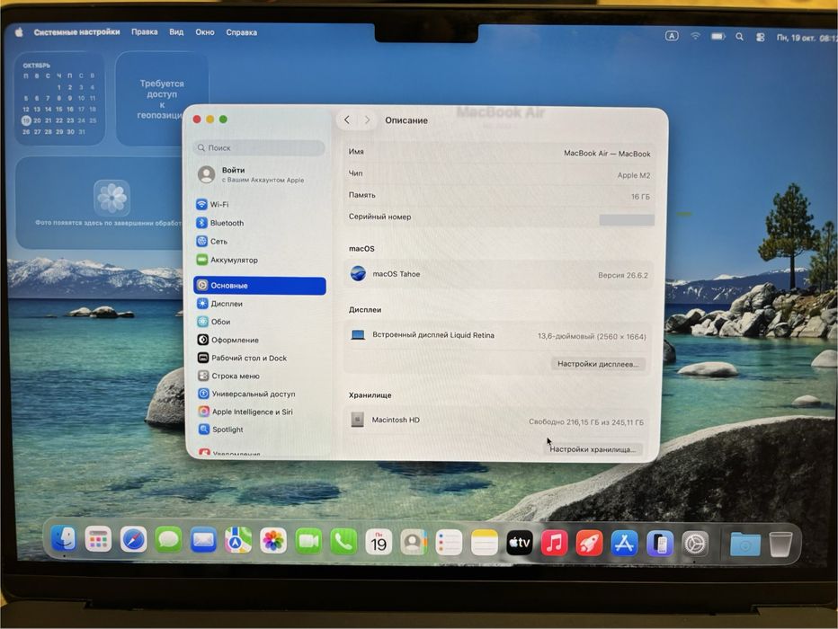Launch FaceTime from the Dock
This screenshot has width=838, height=629.
point(308,542)
